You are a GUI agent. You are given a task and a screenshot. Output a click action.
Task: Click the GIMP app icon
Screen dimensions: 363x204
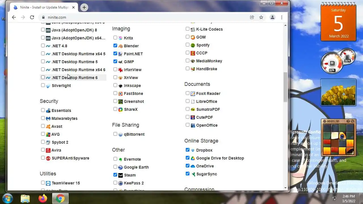pyautogui.click(x=121, y=62)
